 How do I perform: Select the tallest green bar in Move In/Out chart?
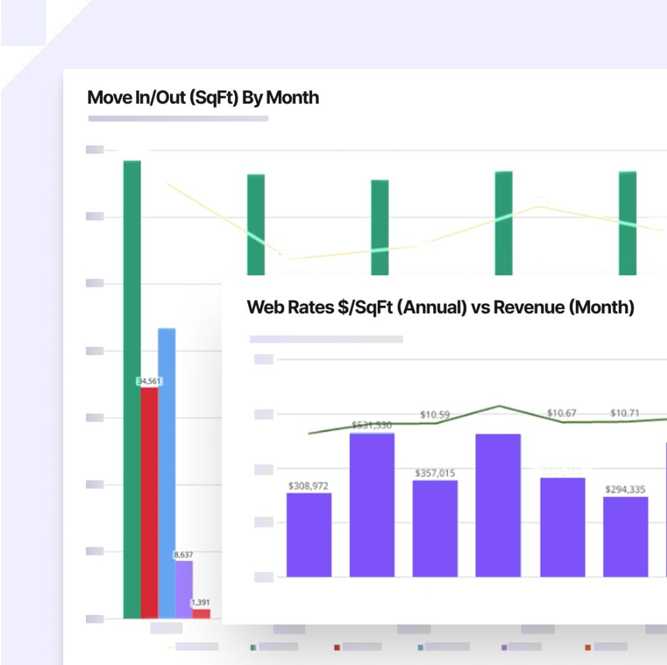[132, 389]
